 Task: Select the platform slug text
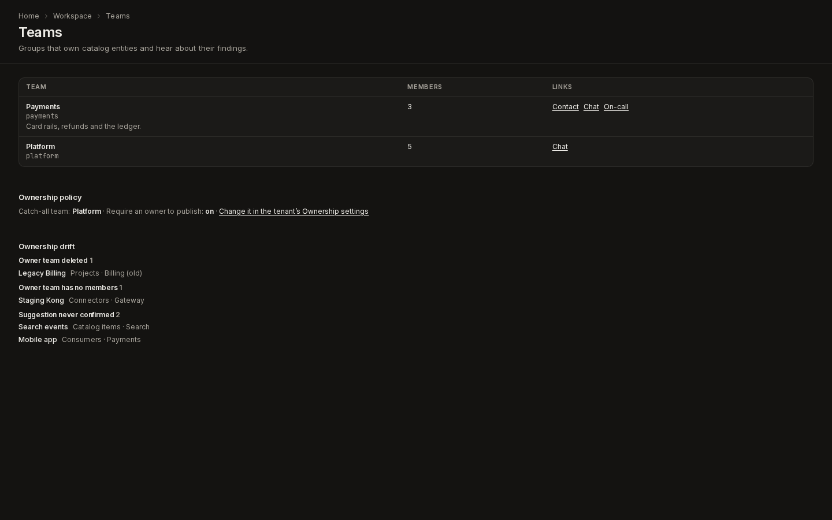[42, 156]
